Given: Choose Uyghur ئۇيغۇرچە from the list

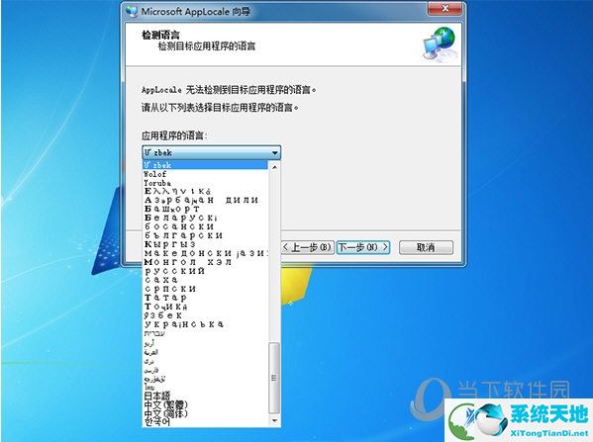Looking at the screenshot, I should tap(205, 379).
